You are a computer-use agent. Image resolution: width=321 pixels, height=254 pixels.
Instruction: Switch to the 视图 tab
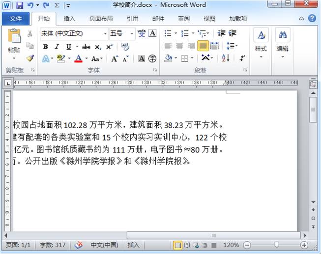[x=209, y=19]
